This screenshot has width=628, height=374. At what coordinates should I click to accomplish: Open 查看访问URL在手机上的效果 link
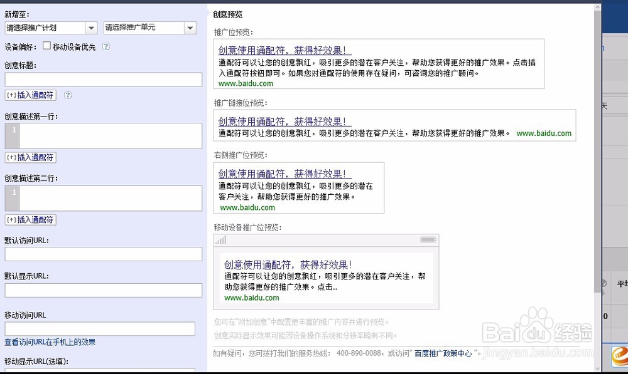[50, 342]
